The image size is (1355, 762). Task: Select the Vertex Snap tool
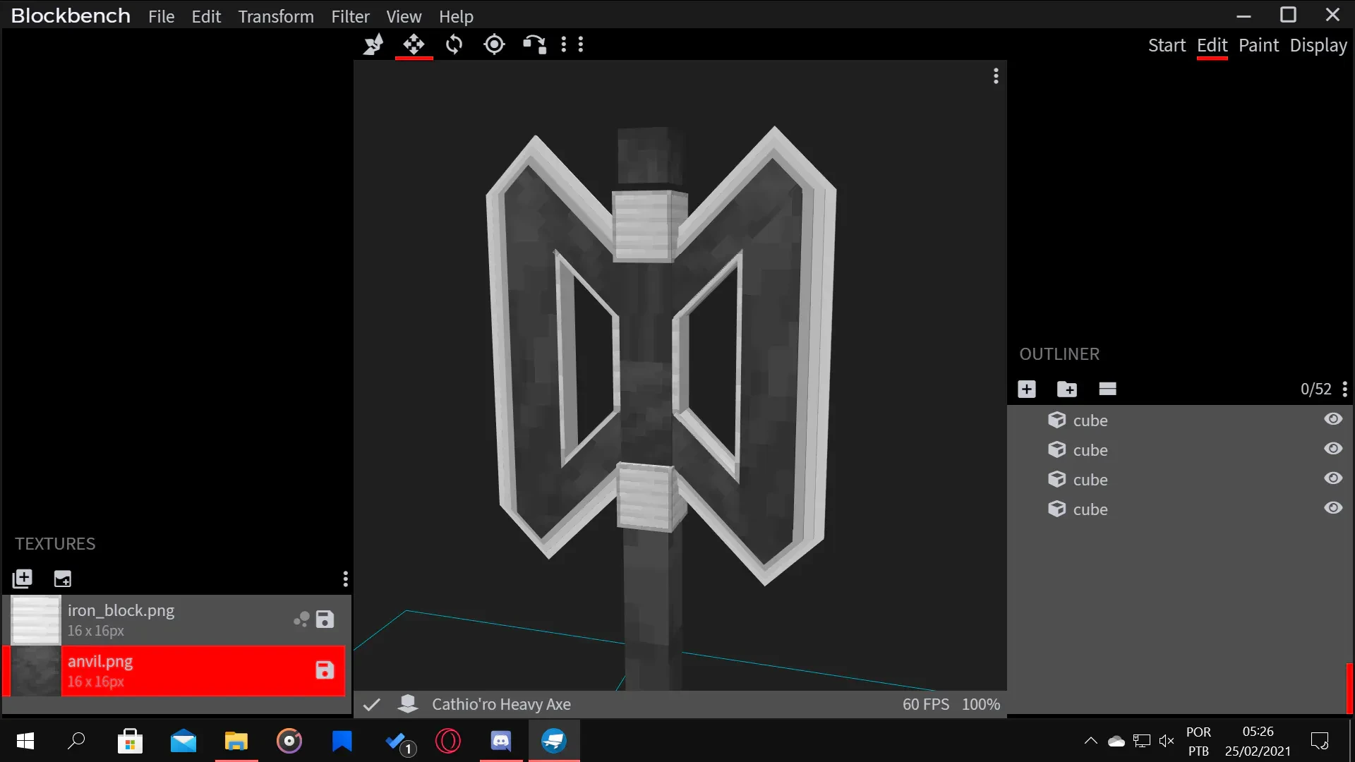534,44
